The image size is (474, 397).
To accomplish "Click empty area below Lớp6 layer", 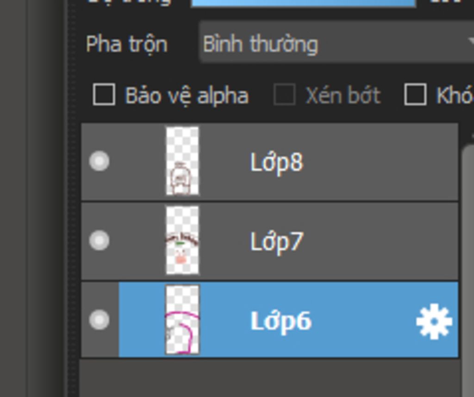I will [270, 378].
